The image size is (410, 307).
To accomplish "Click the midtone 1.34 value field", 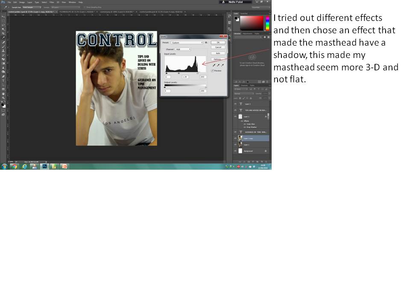I will (185, 77).
